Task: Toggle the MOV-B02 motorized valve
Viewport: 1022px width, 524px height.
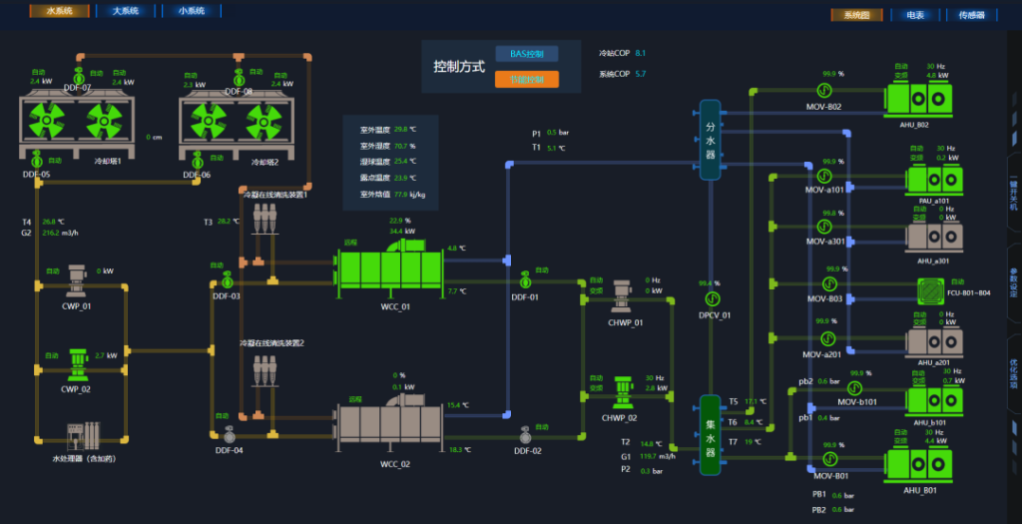Action: point(823,90)
